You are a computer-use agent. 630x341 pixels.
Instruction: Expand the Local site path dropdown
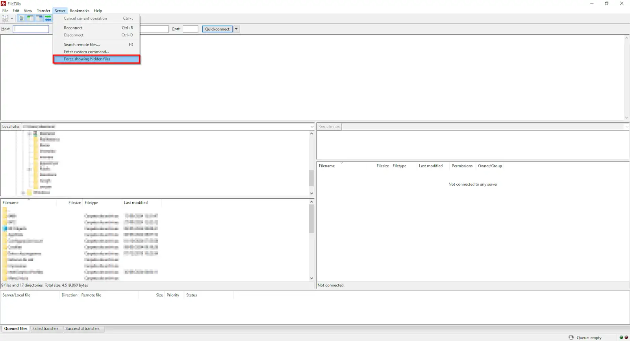pyautogui.click(x=311, y=127)
